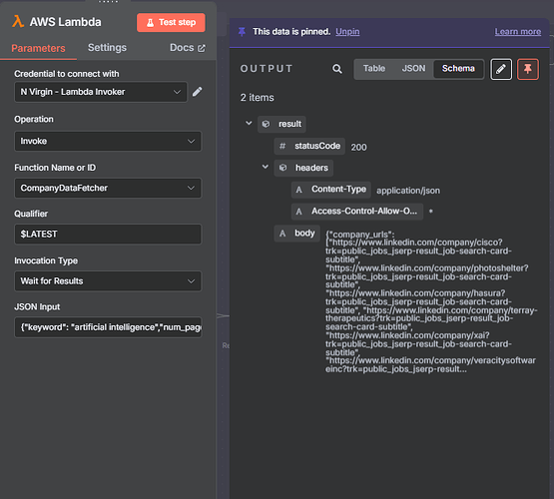Click the Test step button

(171, 23)
